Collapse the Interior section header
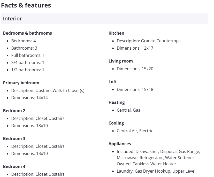This screenshot has width=214, height=177. 104,19
